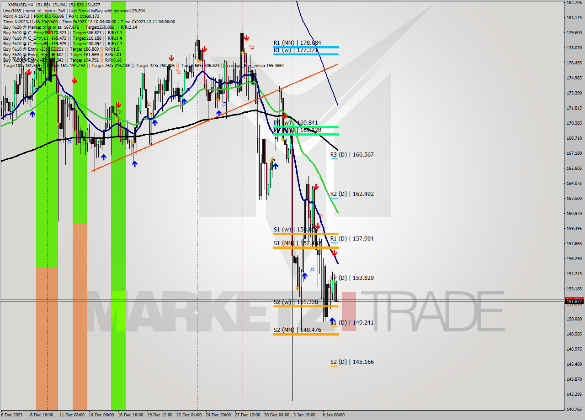This screenshot has width=585, height=420.
Task: Click the '24 Dec 20:00' time label
Action: 218,415
